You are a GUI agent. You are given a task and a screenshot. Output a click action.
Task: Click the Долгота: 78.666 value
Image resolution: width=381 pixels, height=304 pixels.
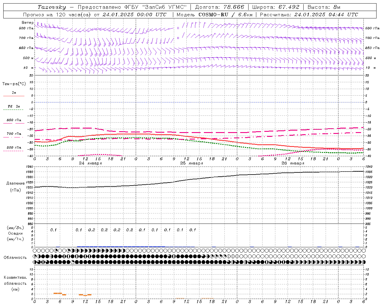pos(220,7)
